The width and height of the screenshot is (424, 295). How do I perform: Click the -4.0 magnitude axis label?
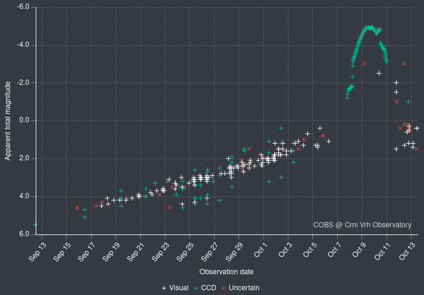(x=23, y=45)
